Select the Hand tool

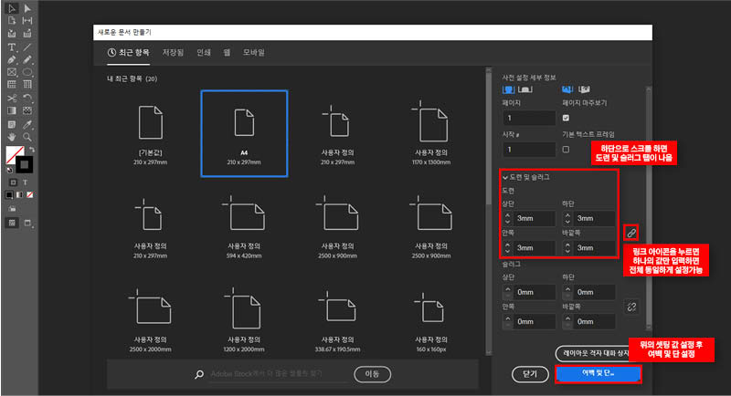(x=12, y=137)
